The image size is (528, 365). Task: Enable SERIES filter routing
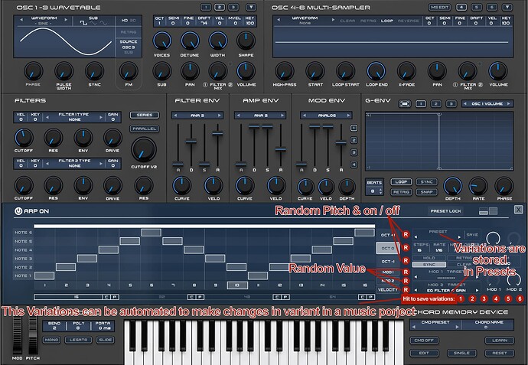pos(145,115)
